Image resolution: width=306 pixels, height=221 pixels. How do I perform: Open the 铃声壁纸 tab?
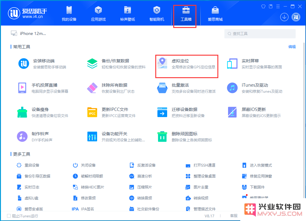point(128,14)
